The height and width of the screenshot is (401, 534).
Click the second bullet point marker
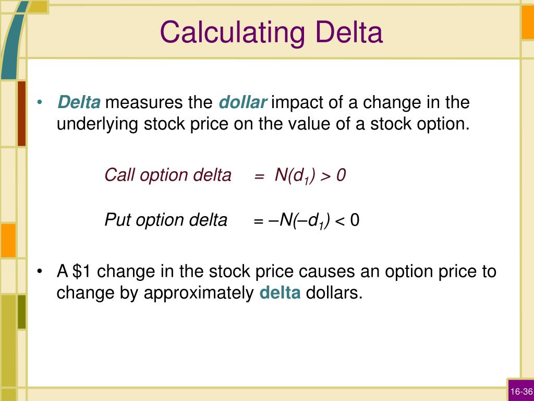[40, 272]
